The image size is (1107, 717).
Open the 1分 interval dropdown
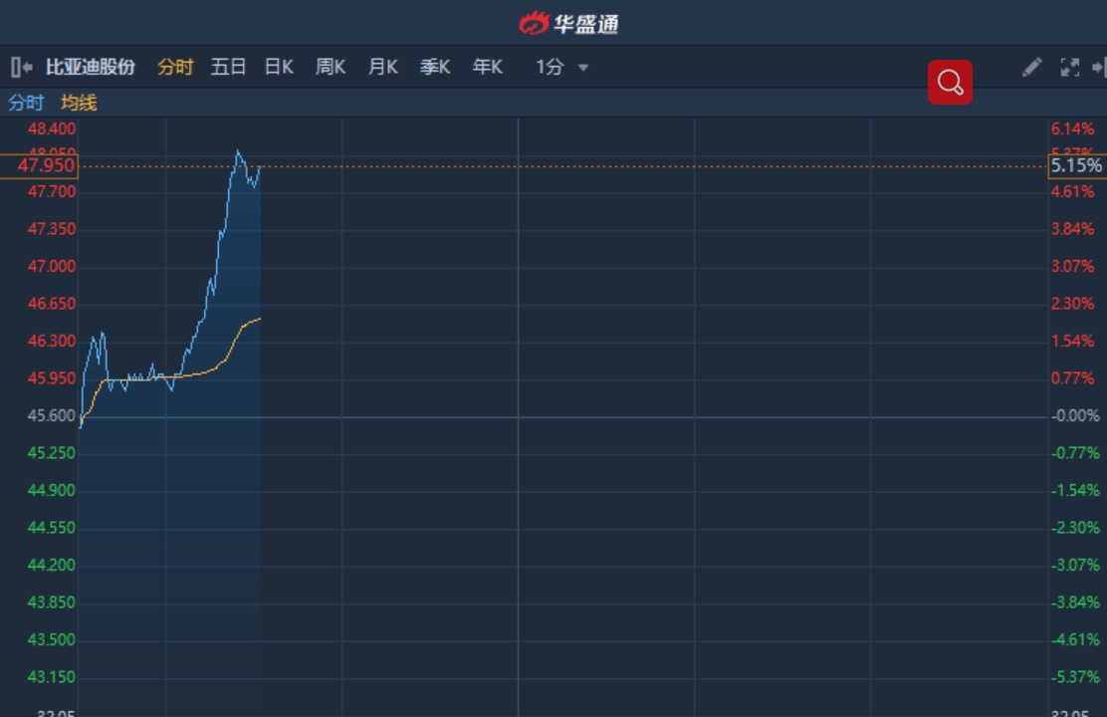pos(550,67)
